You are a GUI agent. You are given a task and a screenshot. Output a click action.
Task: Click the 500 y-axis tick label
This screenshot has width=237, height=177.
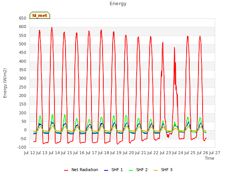tap(23, 44)
